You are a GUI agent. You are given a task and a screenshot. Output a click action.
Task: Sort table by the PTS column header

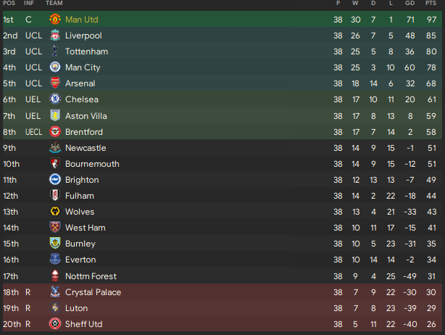[x=431, y=4]
